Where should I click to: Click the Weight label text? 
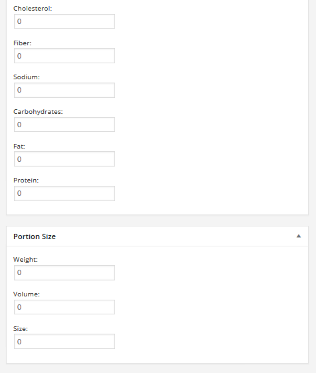tap(25, 260)
